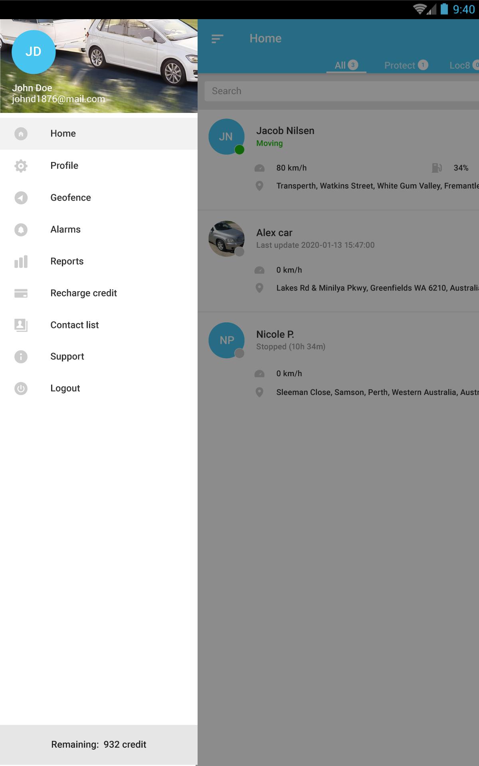
Task: Tap the Wi-Fi icon in status bar
Action: 420,9
